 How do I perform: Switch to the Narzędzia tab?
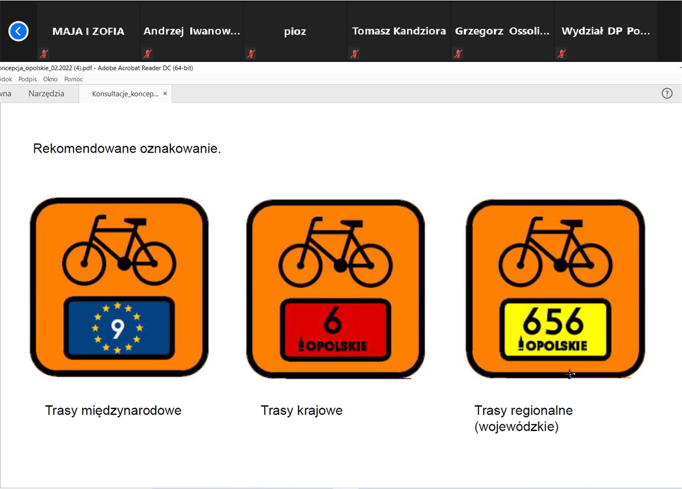(46, 94)
